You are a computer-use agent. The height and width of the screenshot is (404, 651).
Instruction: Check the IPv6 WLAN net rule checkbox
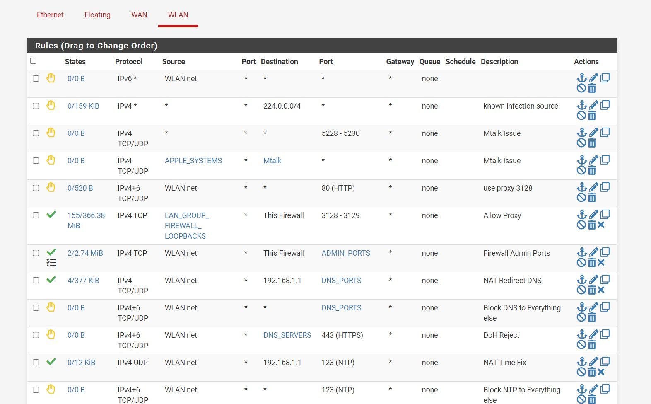pos(36,79)
